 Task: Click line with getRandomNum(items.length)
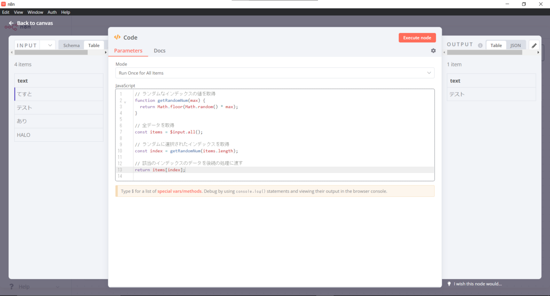tap(187, 151)
